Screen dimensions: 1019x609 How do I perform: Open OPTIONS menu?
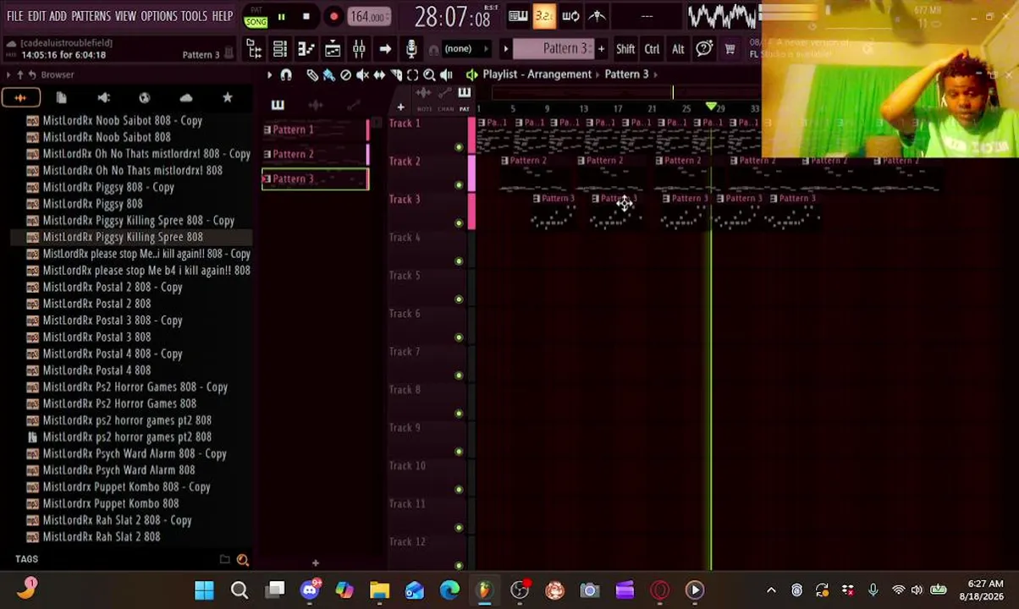coord(158,16)
